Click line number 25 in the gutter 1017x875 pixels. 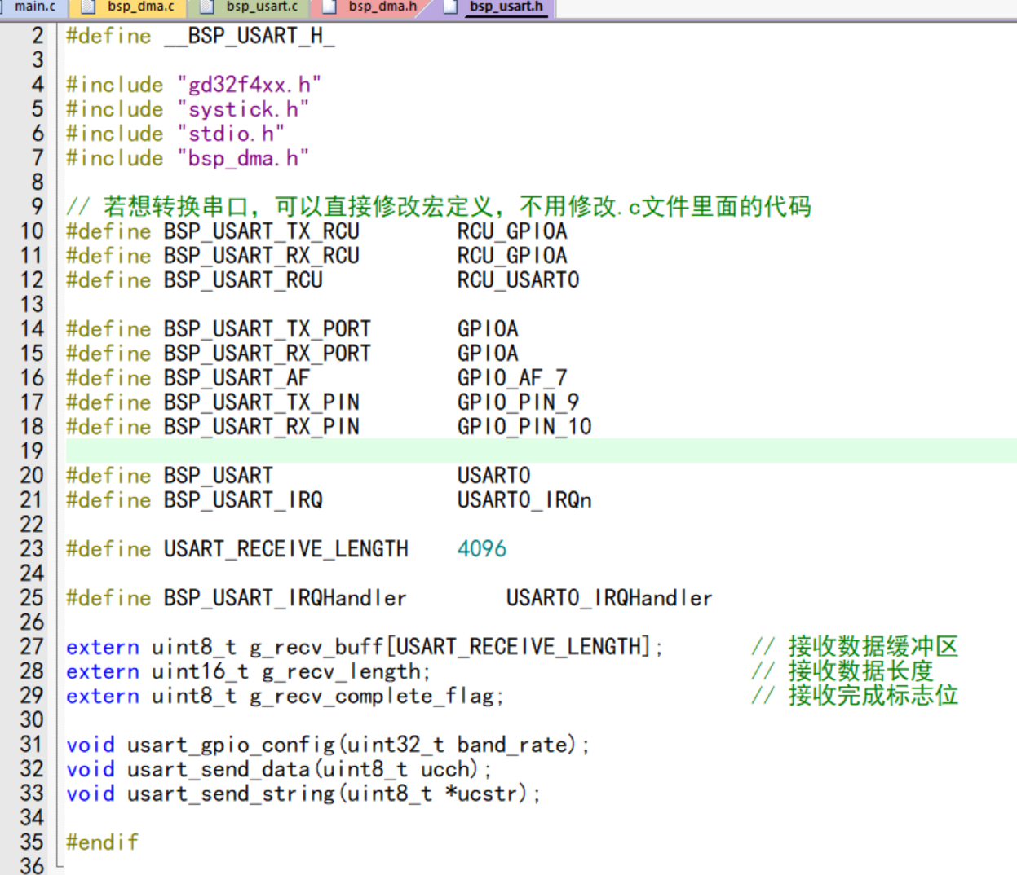pyautogui.click(x=32, y=597)
